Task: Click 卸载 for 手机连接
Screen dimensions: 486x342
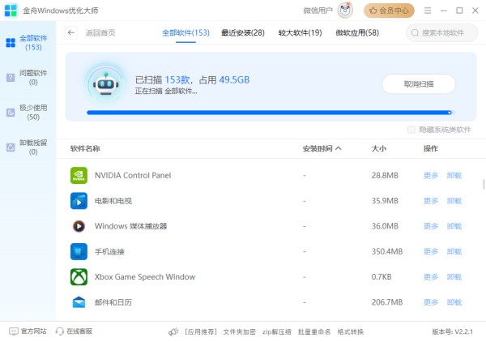Action: click(454, 251)
